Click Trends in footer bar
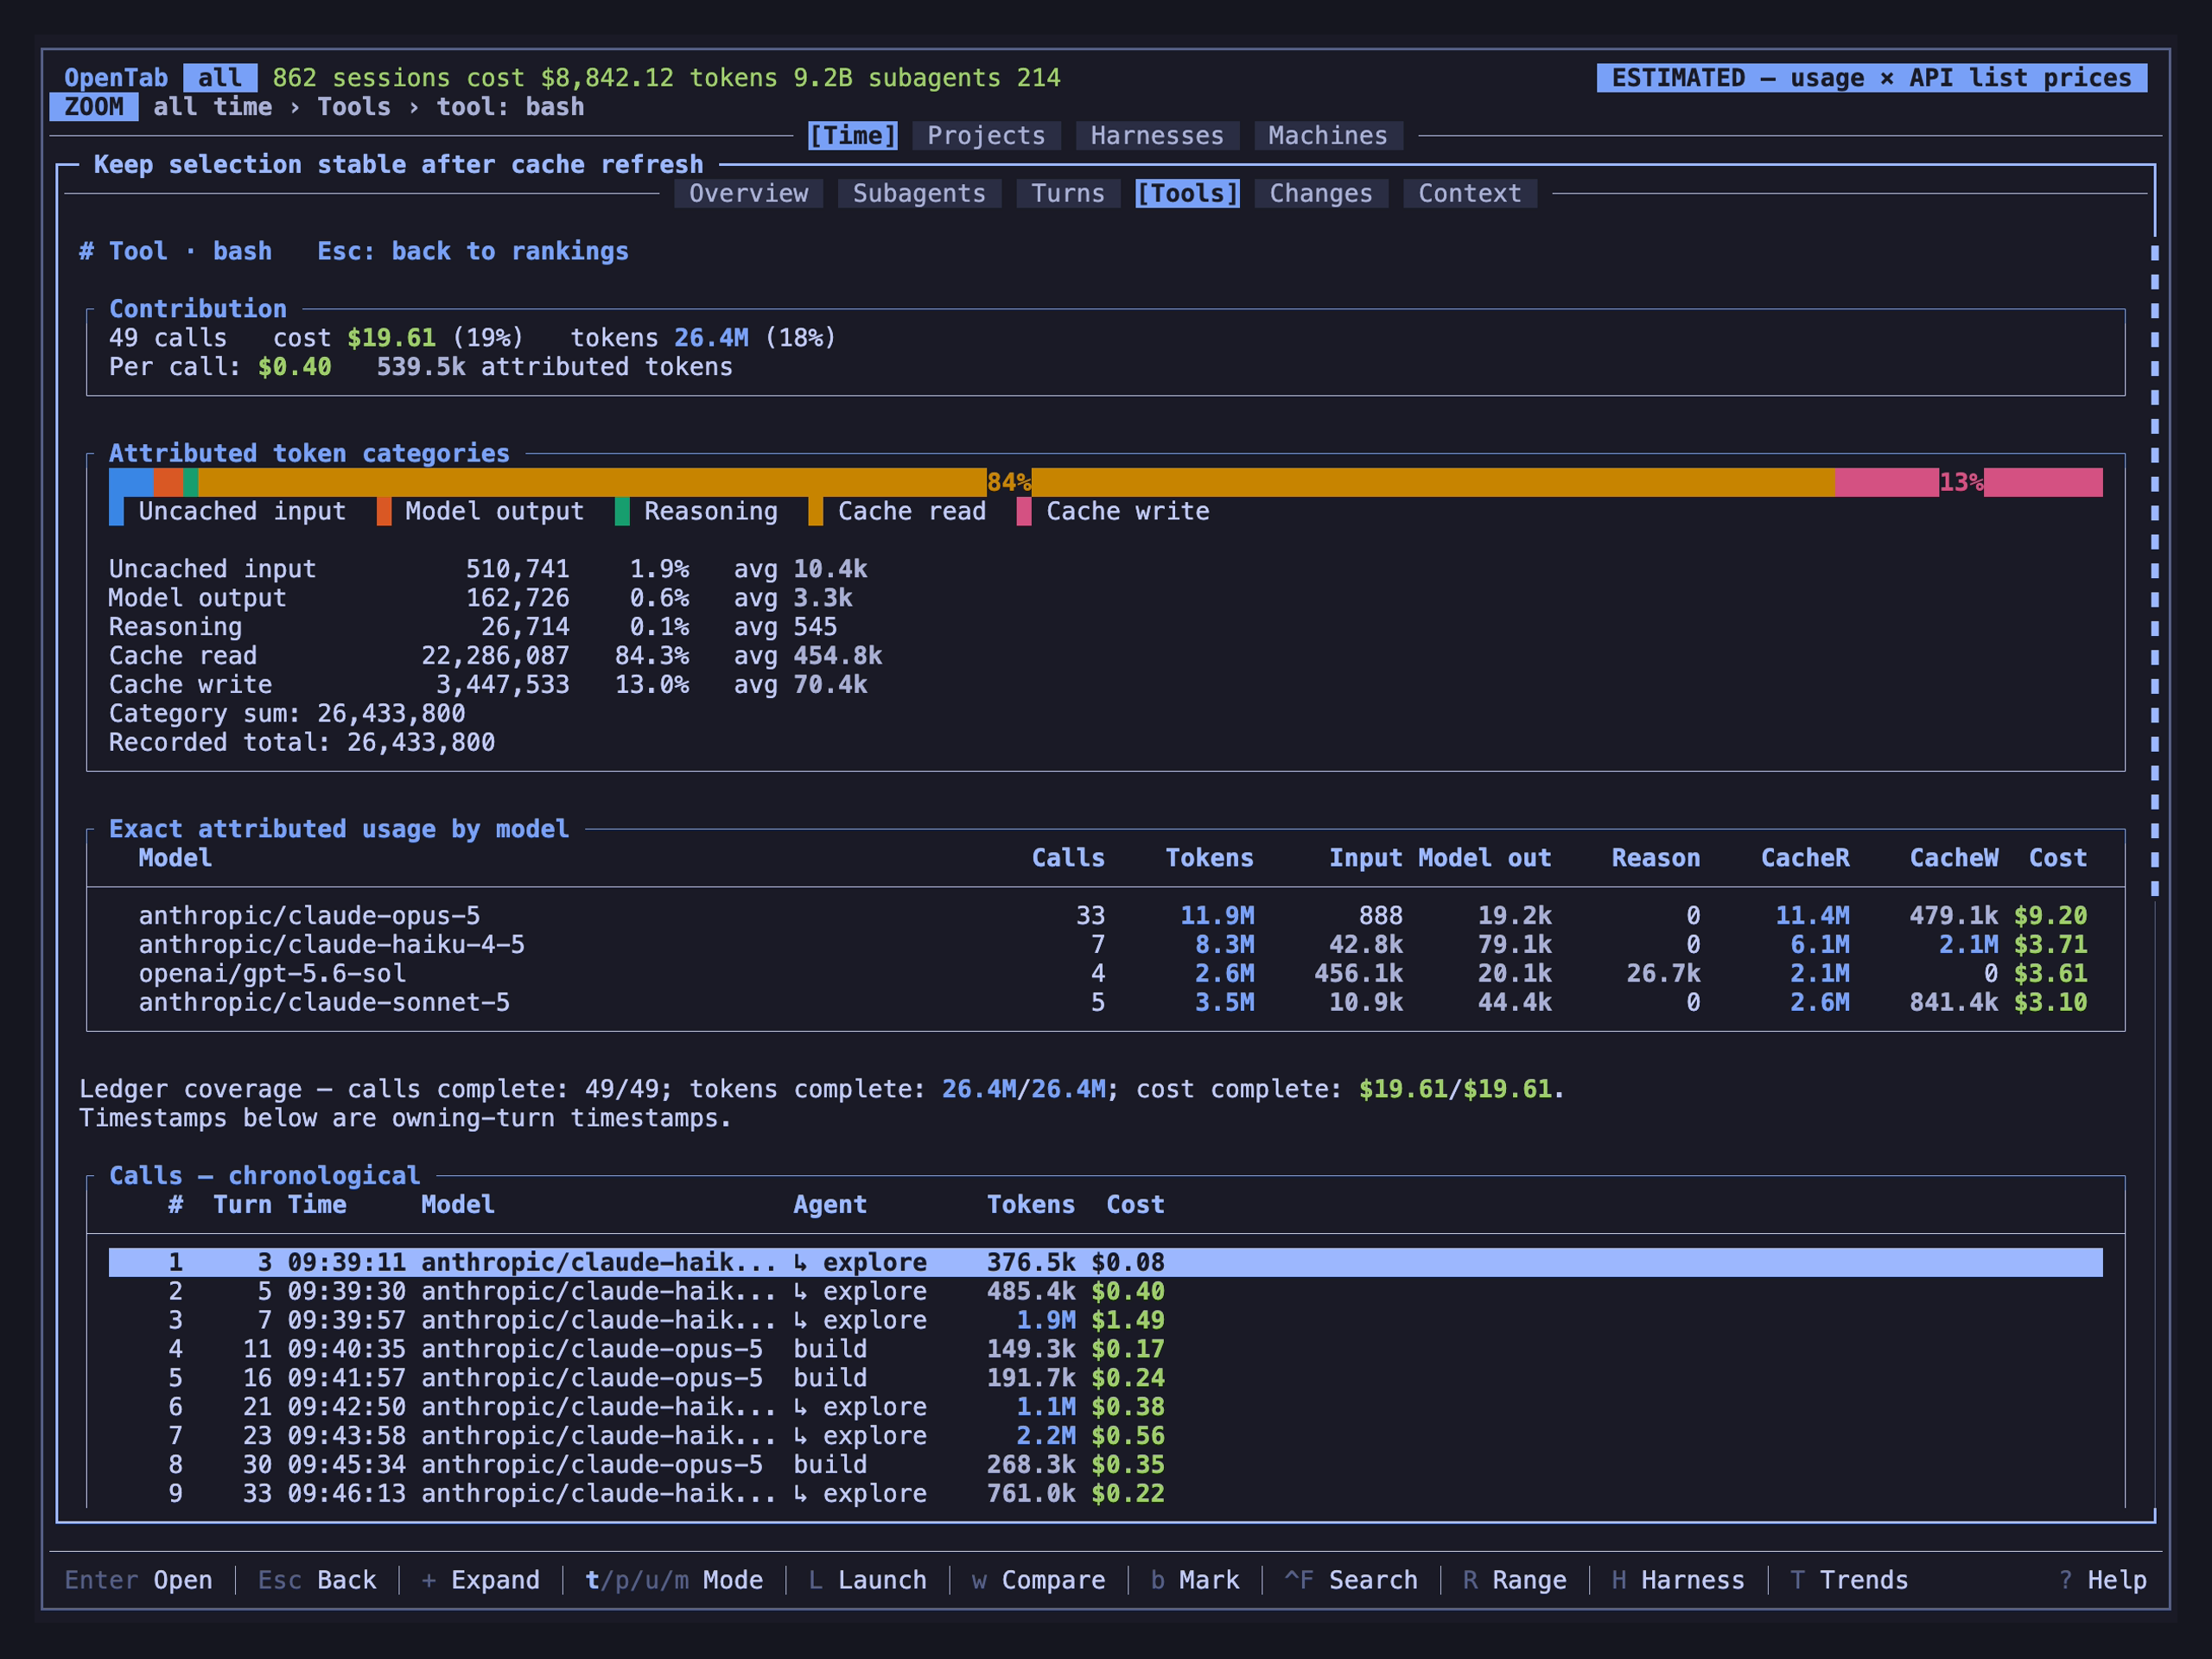Image resolution: width=2212 pixels, height=1659 pixels. coord(1849,1580)
